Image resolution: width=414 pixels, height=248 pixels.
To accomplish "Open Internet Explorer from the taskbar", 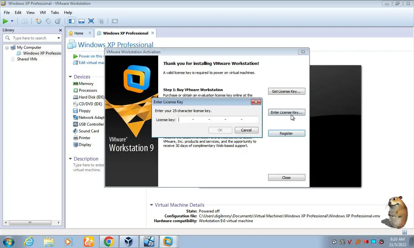I will 29,242.
